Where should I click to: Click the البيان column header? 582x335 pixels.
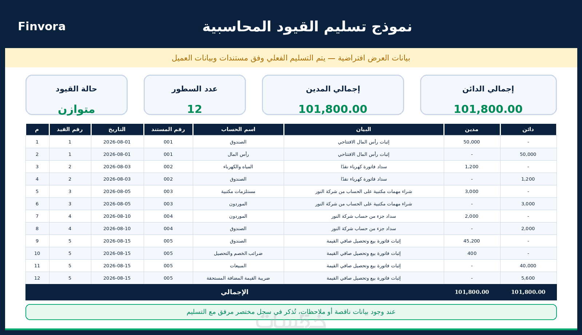[x=364, y=130]
